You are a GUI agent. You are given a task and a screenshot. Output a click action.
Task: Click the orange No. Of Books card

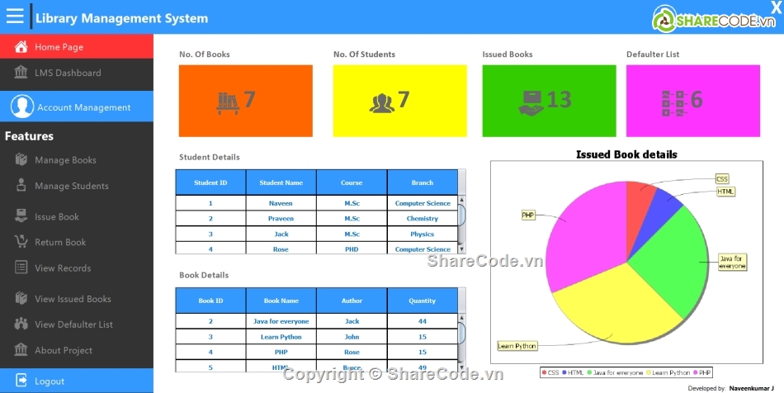tap(246, 101)
